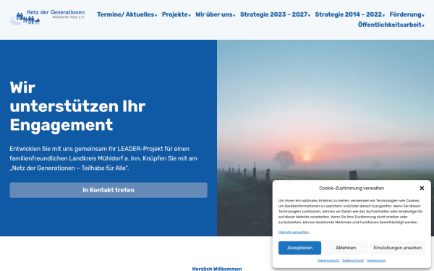
Task: Open the Öffentlichkeitsarbeit menu
Action: [x=391, y=25]
